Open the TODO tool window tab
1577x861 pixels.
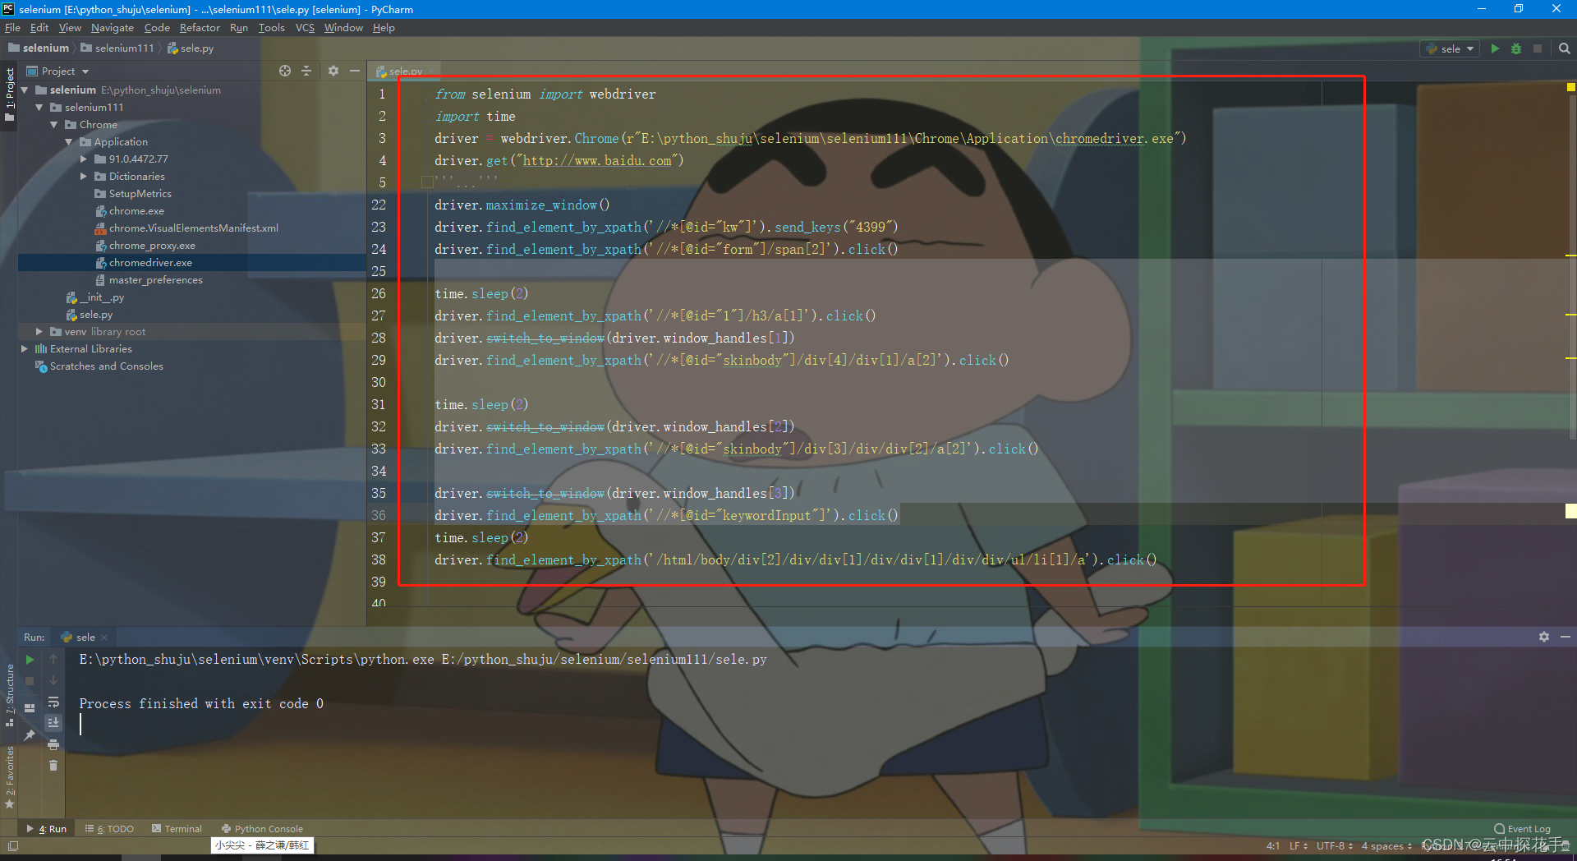pos(109,829)
